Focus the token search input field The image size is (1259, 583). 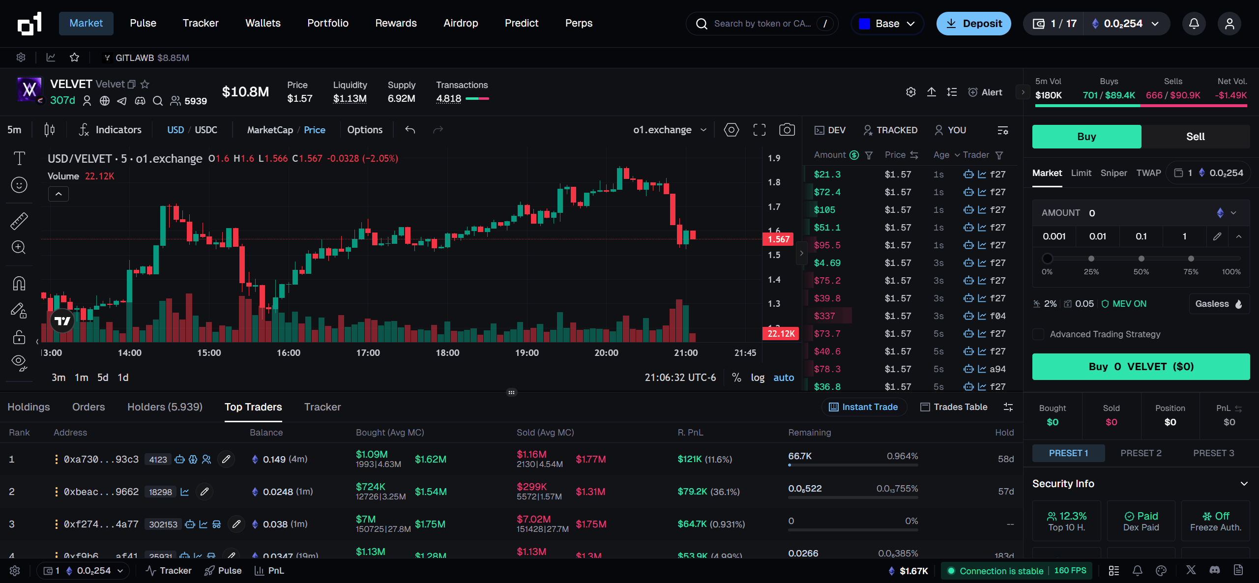(x=762, y=24)
